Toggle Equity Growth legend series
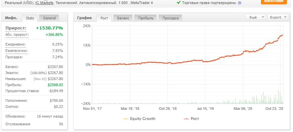293x132 pixels. (x=139, y=119)
